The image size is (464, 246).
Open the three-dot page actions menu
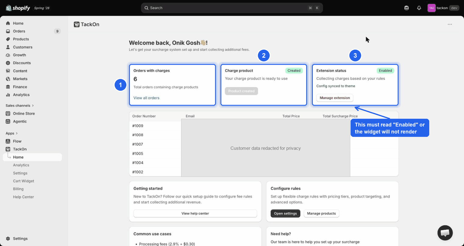click(450, 24)
